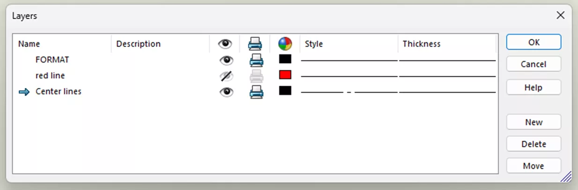578x190 pixels.
Task: Click the printer icon for FORMAT layer
Action: 255,60
